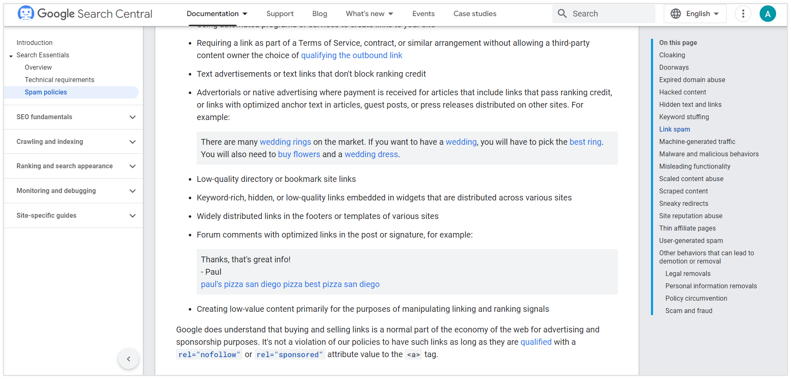The height and width of the screenshot is (379, 791).
Task: Click the magnifying glass search icon
Action: click(x=562, y=14)
